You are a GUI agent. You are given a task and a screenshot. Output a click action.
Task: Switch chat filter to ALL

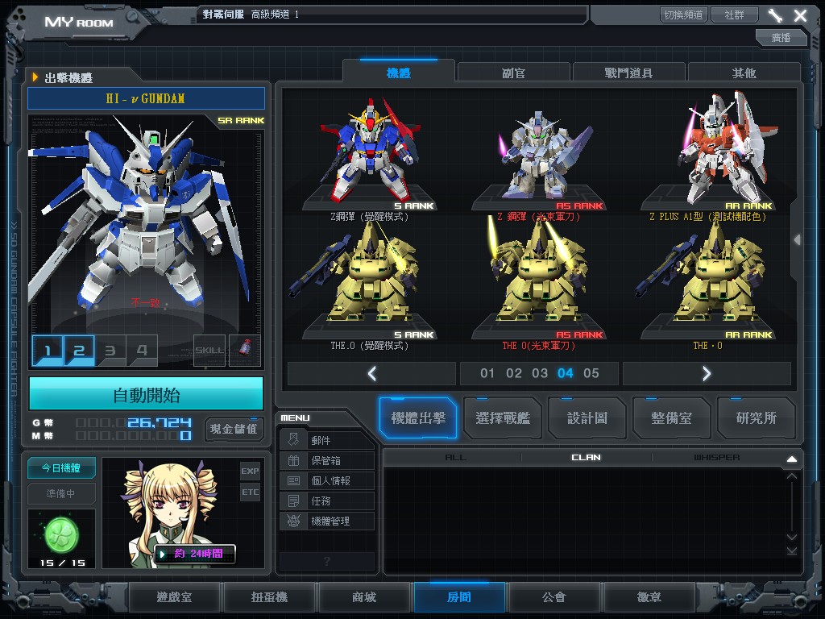(x=455, y=458)
